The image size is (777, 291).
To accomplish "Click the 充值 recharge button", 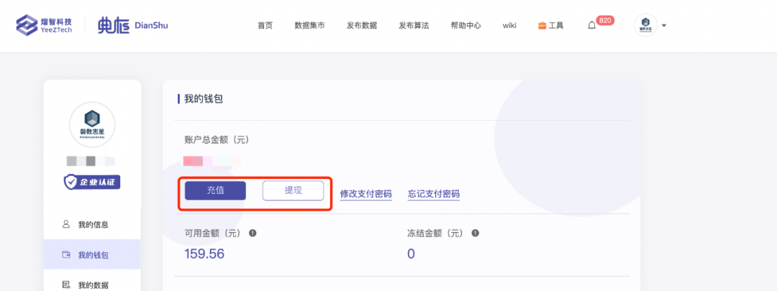I will click(x=216, y=190).
